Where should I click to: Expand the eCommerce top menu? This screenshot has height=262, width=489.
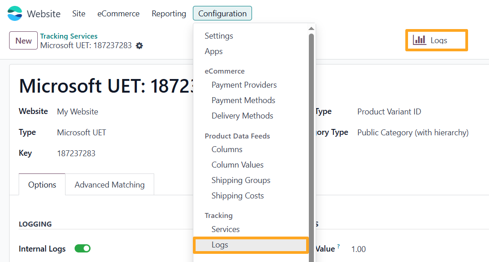point(118,14)
